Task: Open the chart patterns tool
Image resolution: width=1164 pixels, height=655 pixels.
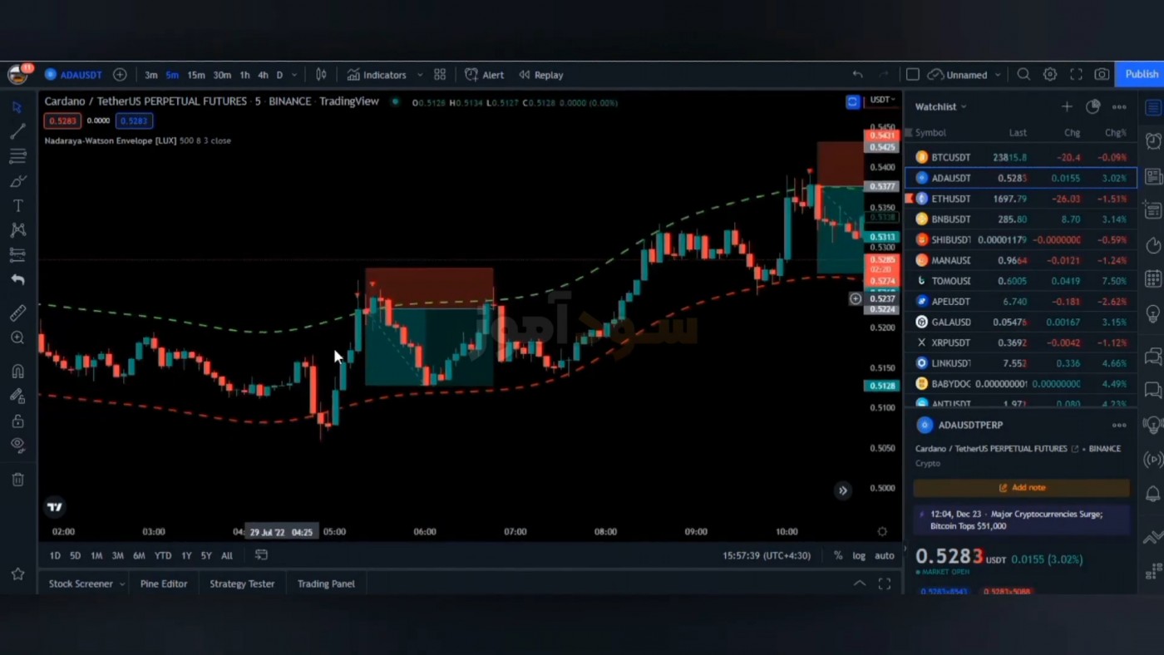Action: click(x=17, y=230)
